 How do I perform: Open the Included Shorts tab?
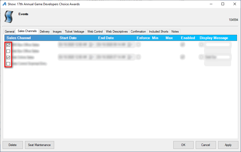[158, 31]
